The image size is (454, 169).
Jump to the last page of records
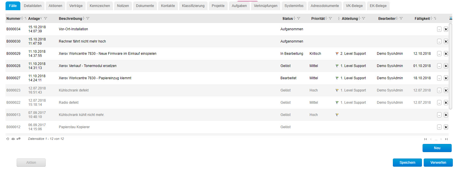(446, 139)
